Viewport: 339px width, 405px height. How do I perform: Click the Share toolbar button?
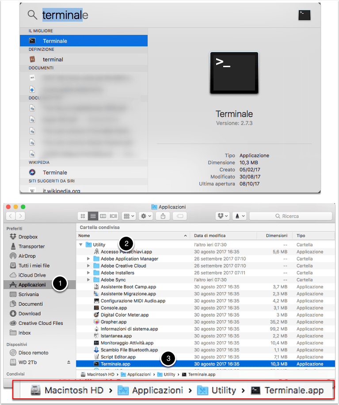pos(163,216)
